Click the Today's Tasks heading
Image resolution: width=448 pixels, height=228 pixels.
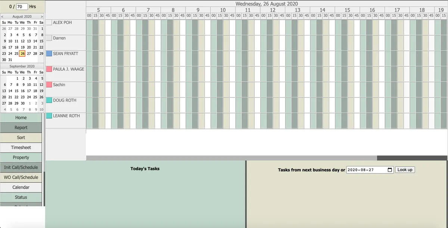[145, 169]
